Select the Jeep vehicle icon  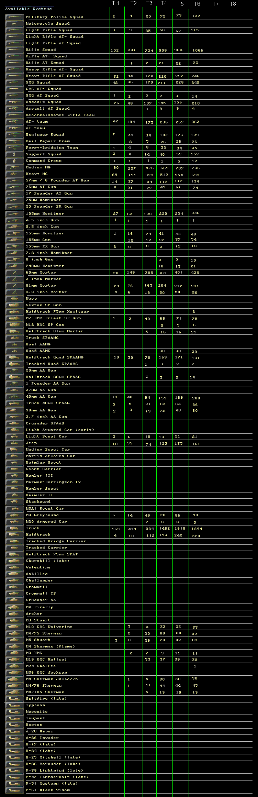click(14, 443)
